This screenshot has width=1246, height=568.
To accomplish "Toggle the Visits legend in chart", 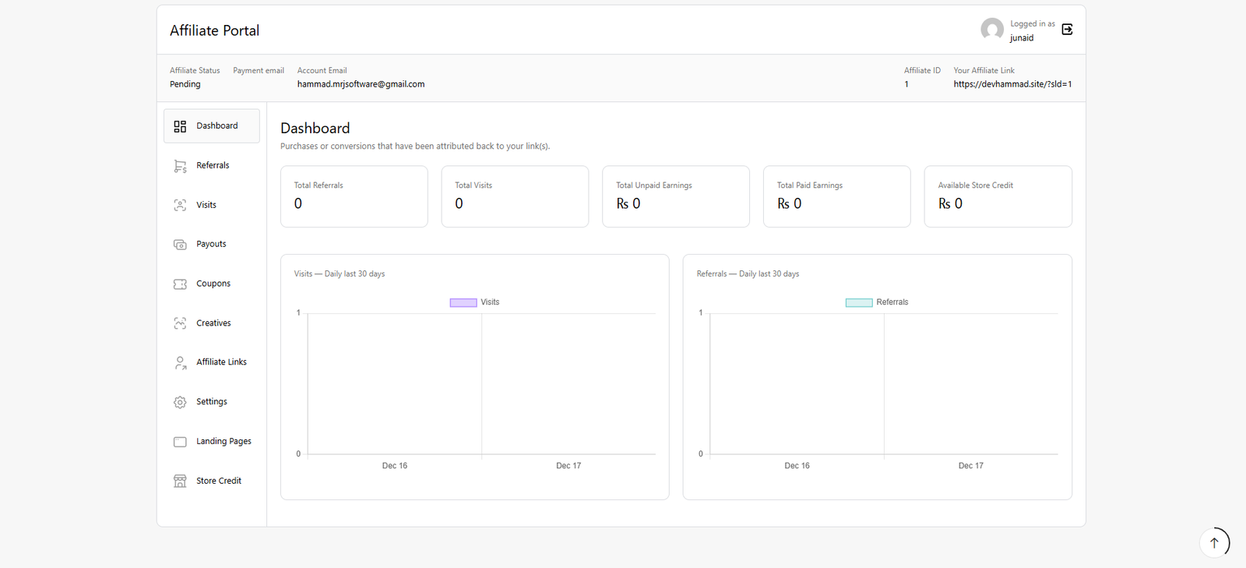I will click(x=490, y=302).
